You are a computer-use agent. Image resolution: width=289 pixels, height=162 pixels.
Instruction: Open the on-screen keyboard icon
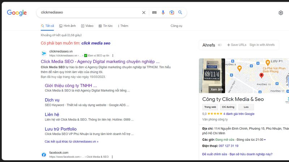point(154,13)
